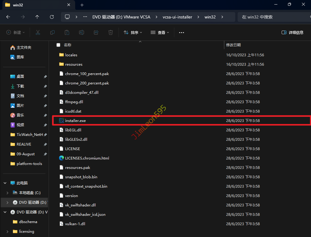Screen dimensions: 311x237
Task: Click the Copy icon in toolbar
Action: click(52, 32)
